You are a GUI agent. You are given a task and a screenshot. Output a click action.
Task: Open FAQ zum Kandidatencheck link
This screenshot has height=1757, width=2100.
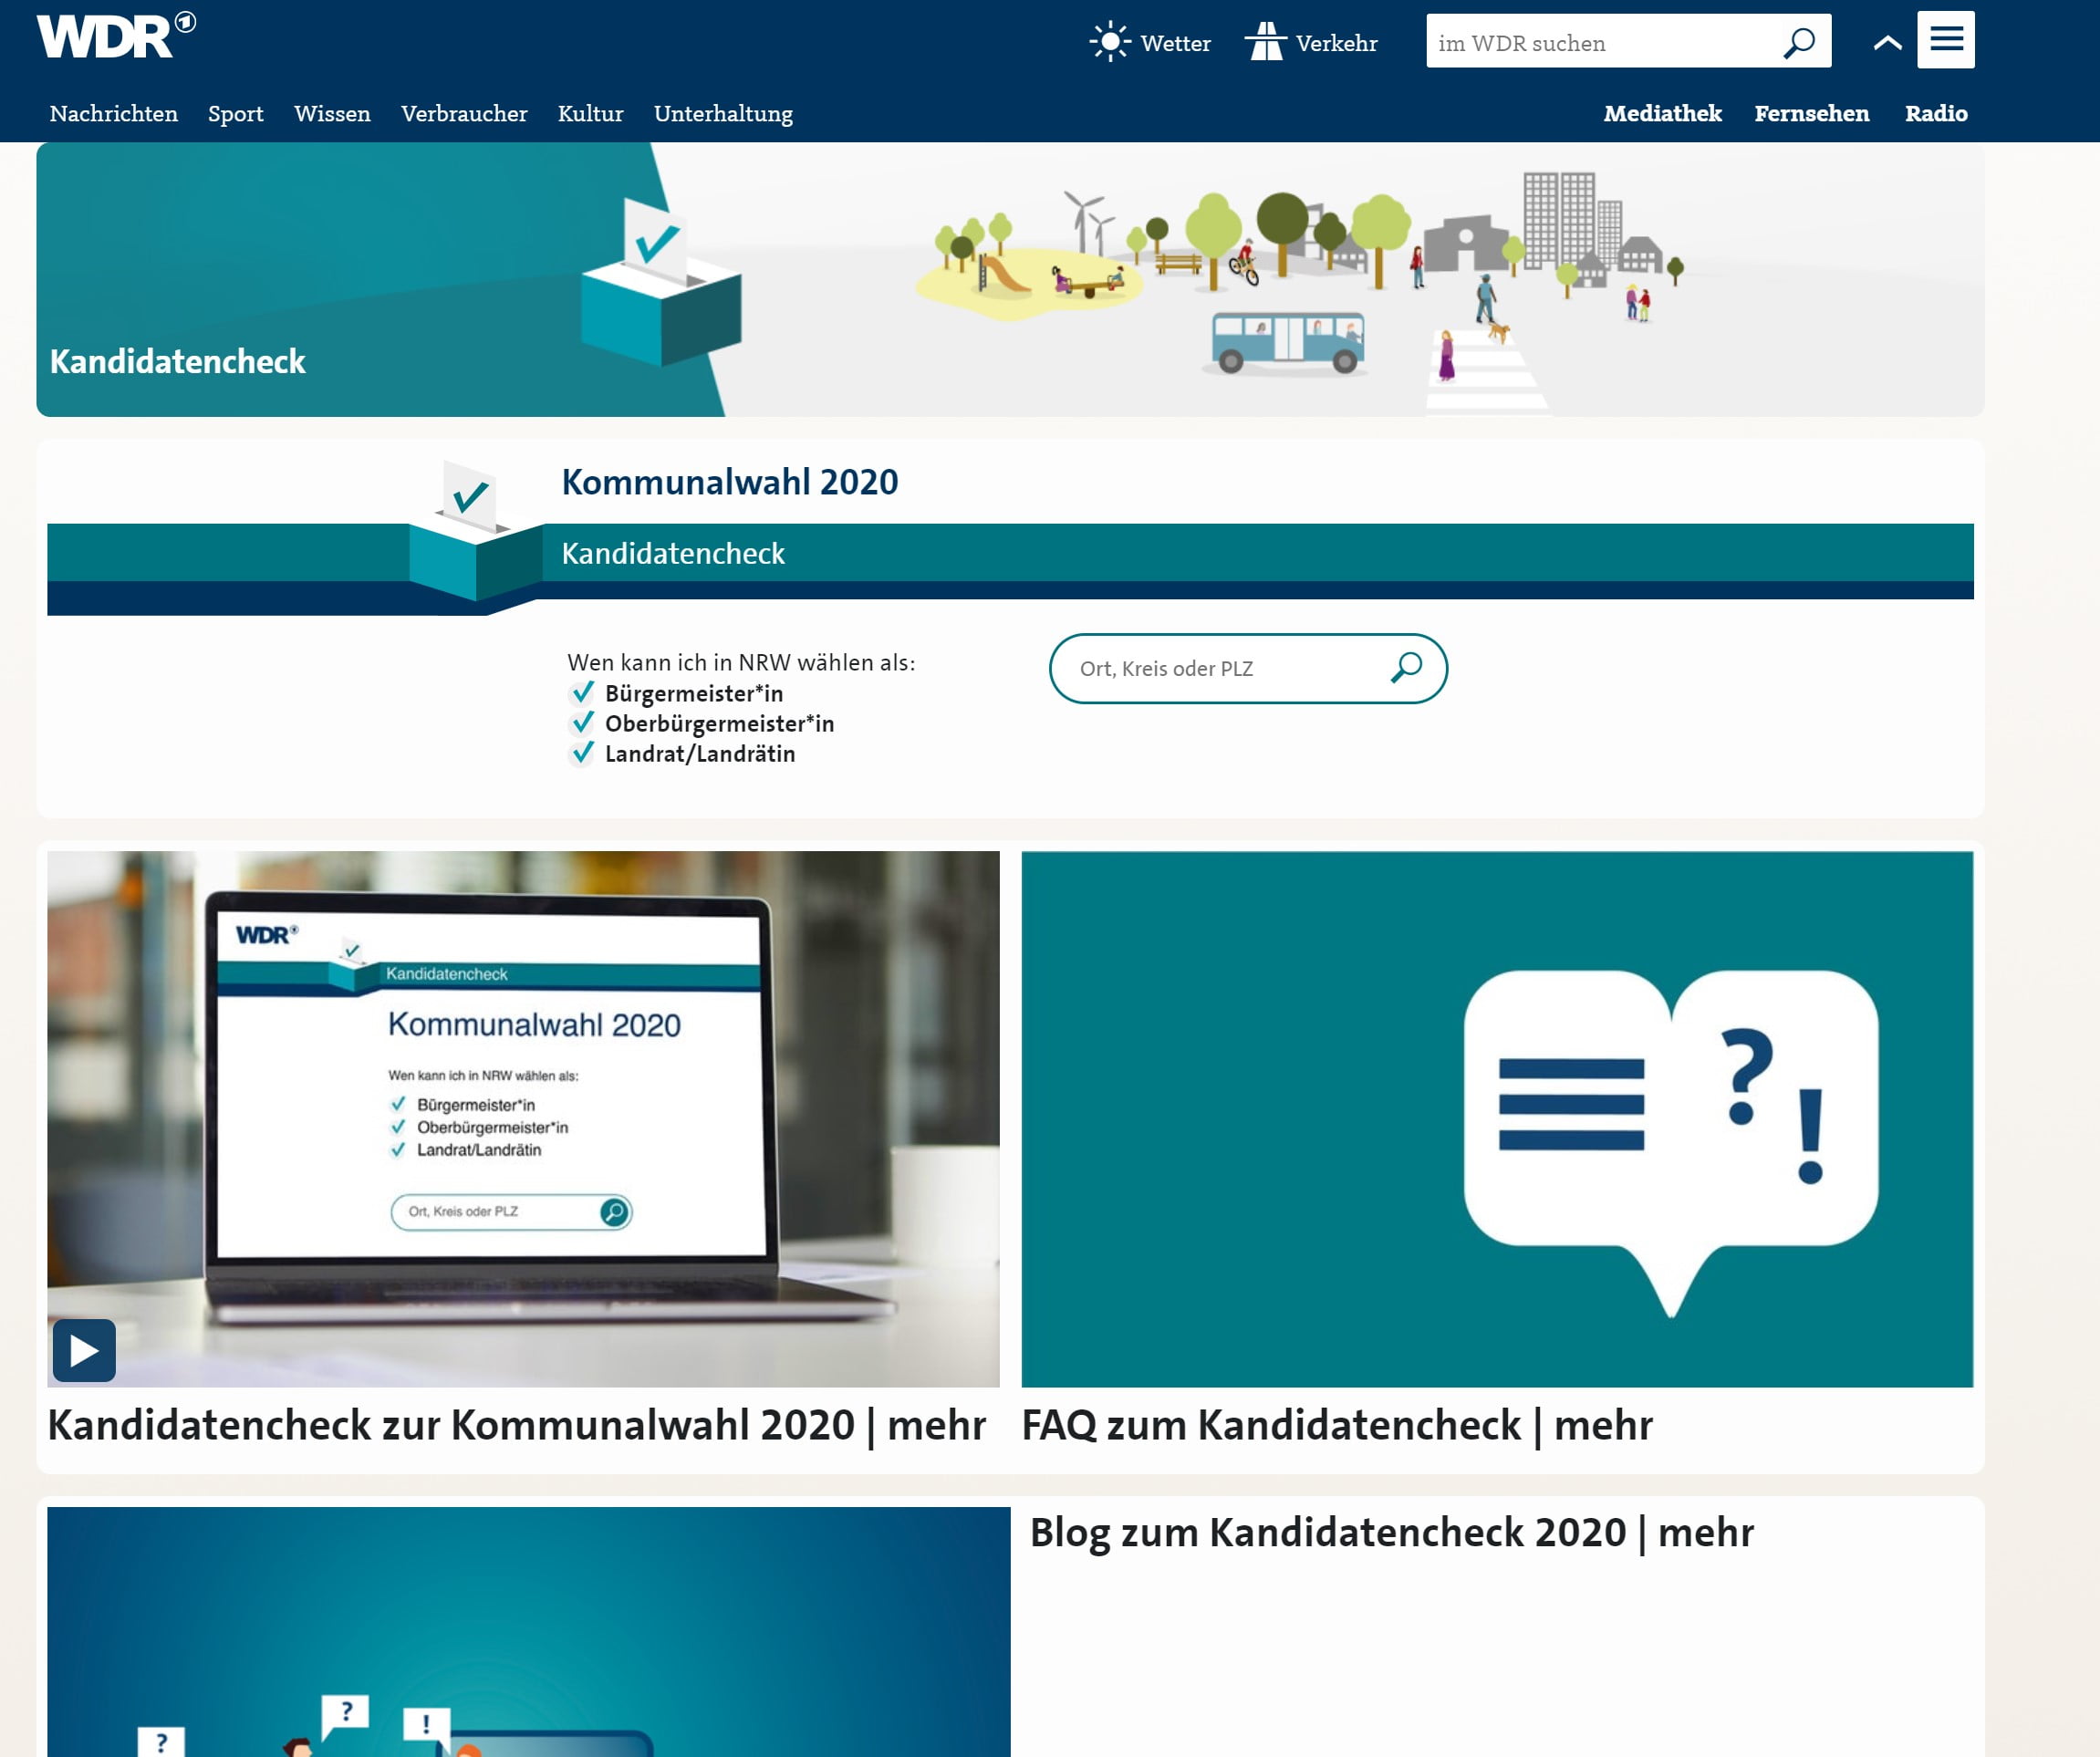coord(1336,1425)
